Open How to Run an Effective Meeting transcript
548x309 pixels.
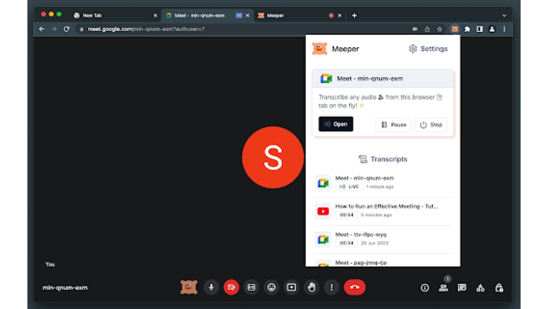coord(383,211)
